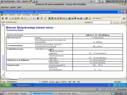Open the VirtualBox Geräte menu
Viewport: 127px width, 95px height.
click(x=13, y=7)
